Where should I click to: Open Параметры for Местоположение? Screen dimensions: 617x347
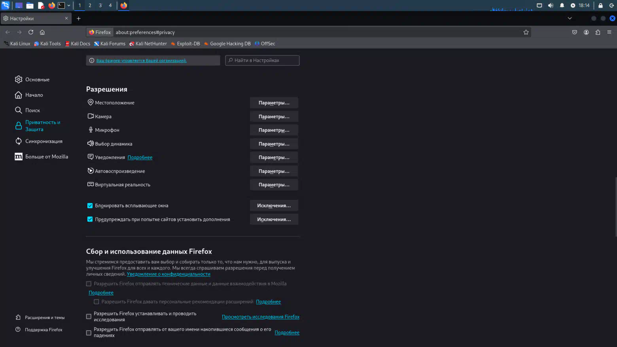point(274,103)
